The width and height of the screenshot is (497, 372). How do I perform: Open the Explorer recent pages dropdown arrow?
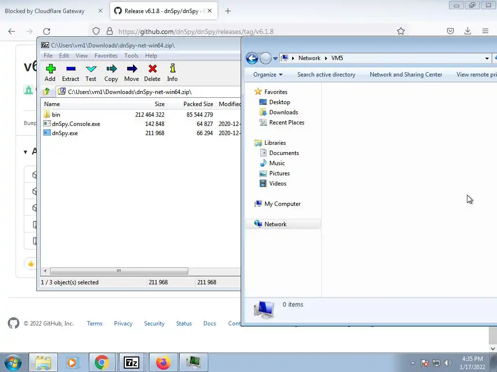[276, 58]
